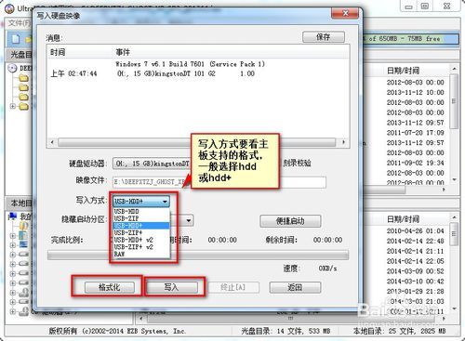Screen dimensions: 465x341
Task: Open the 隐藏启动分区 dropdown arrow
Action: (189, 221)
